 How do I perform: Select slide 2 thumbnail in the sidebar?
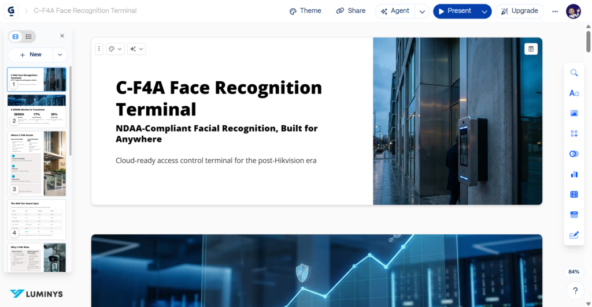[37, 110]
